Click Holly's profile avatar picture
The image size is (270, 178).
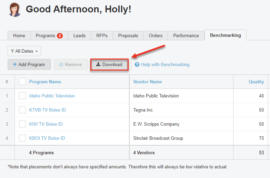[14, 10]
